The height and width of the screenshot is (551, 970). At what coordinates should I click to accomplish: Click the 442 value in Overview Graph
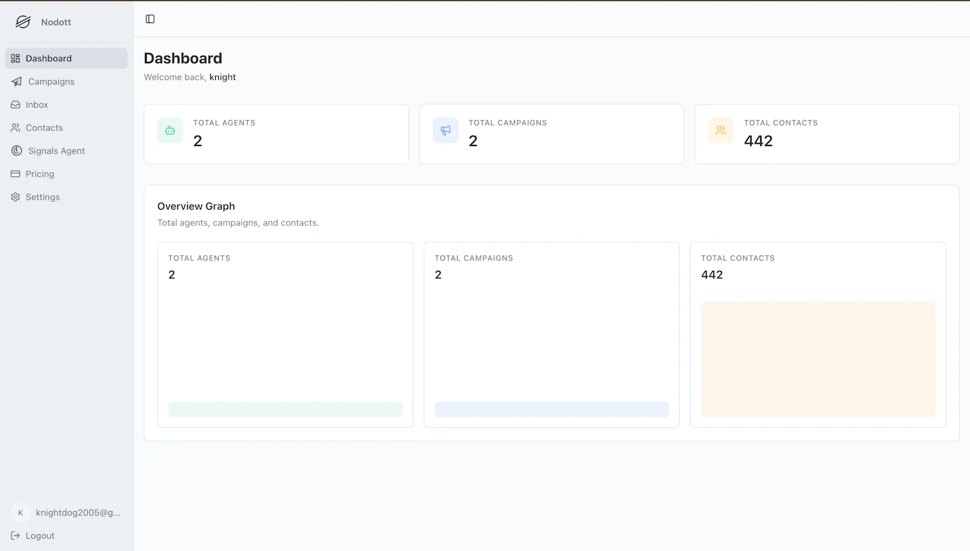712,275
